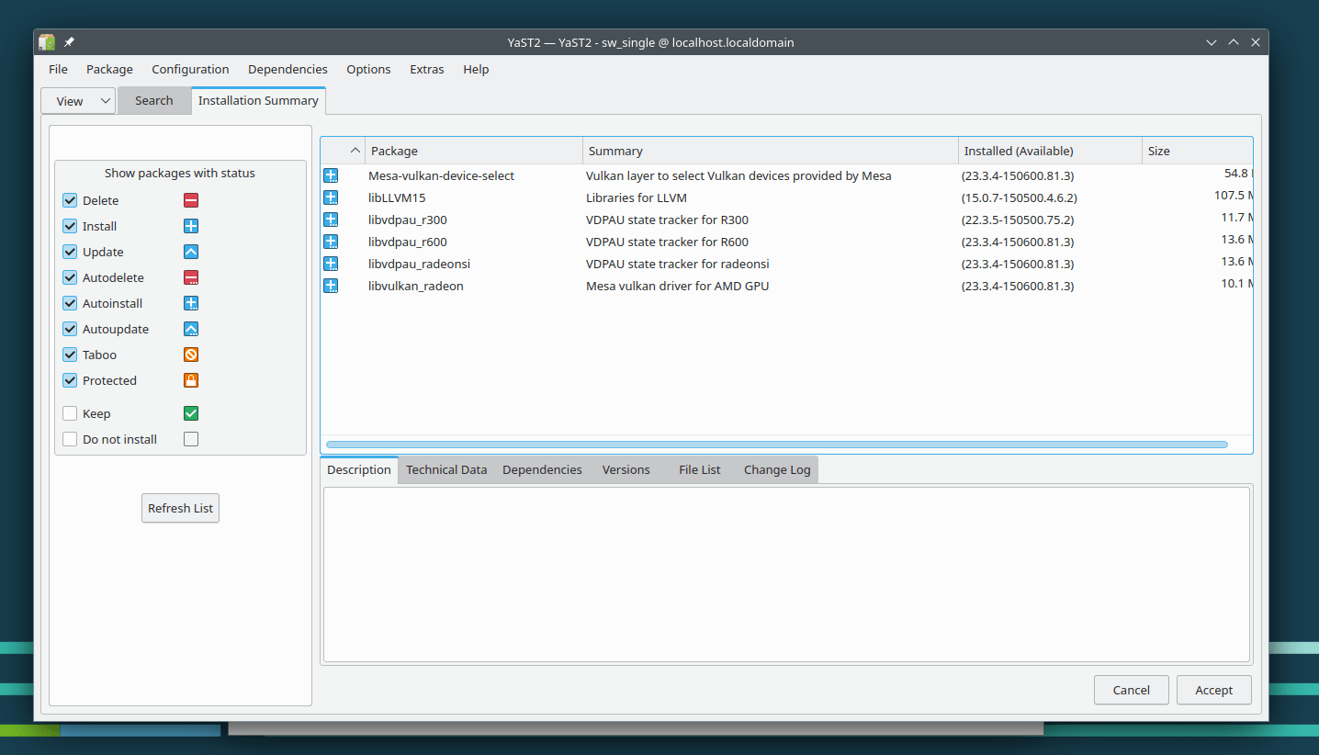Click the Autodelete legend icon

[191, 277]
